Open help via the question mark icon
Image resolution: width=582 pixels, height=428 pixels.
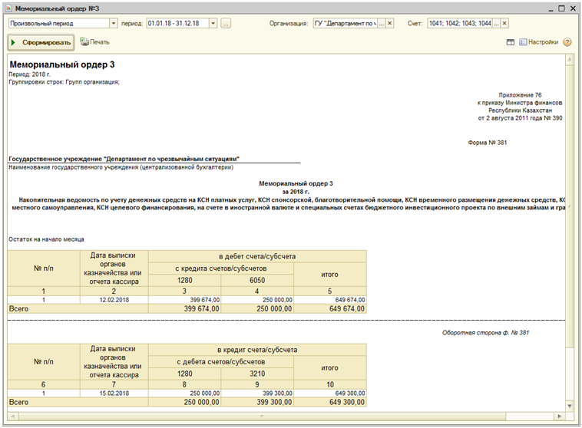567,42
